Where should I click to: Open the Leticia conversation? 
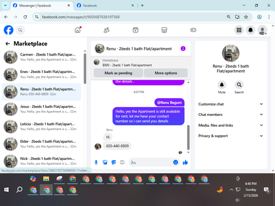(41, 126)
